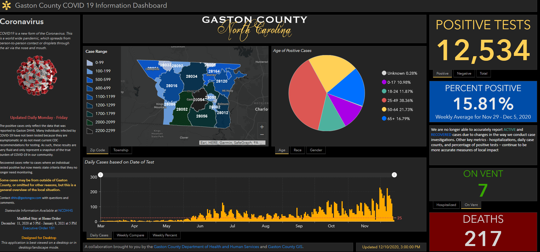Select the Unknown 0.28% legend marker

click(384, 73)
